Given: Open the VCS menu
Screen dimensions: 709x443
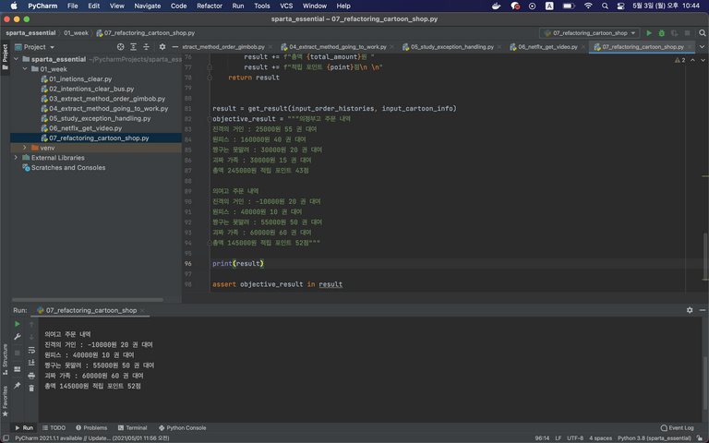Looking at the screenshot, I should point(286,6).
